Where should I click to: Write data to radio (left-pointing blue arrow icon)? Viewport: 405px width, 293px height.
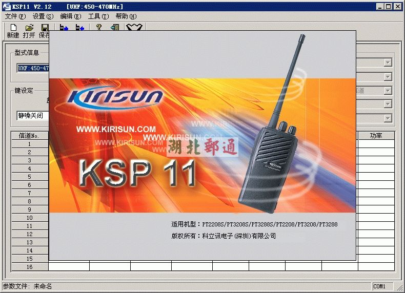[x=80, y=27]
